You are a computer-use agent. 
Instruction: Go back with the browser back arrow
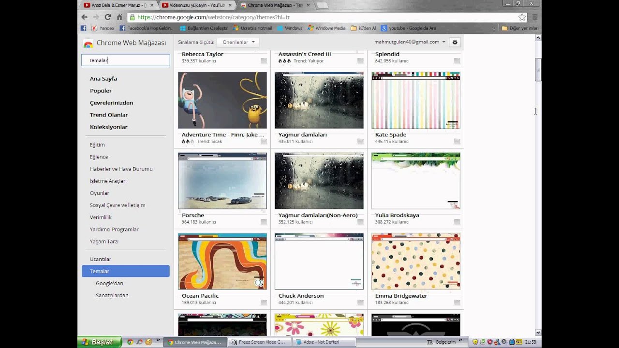(x=84, y=17)
